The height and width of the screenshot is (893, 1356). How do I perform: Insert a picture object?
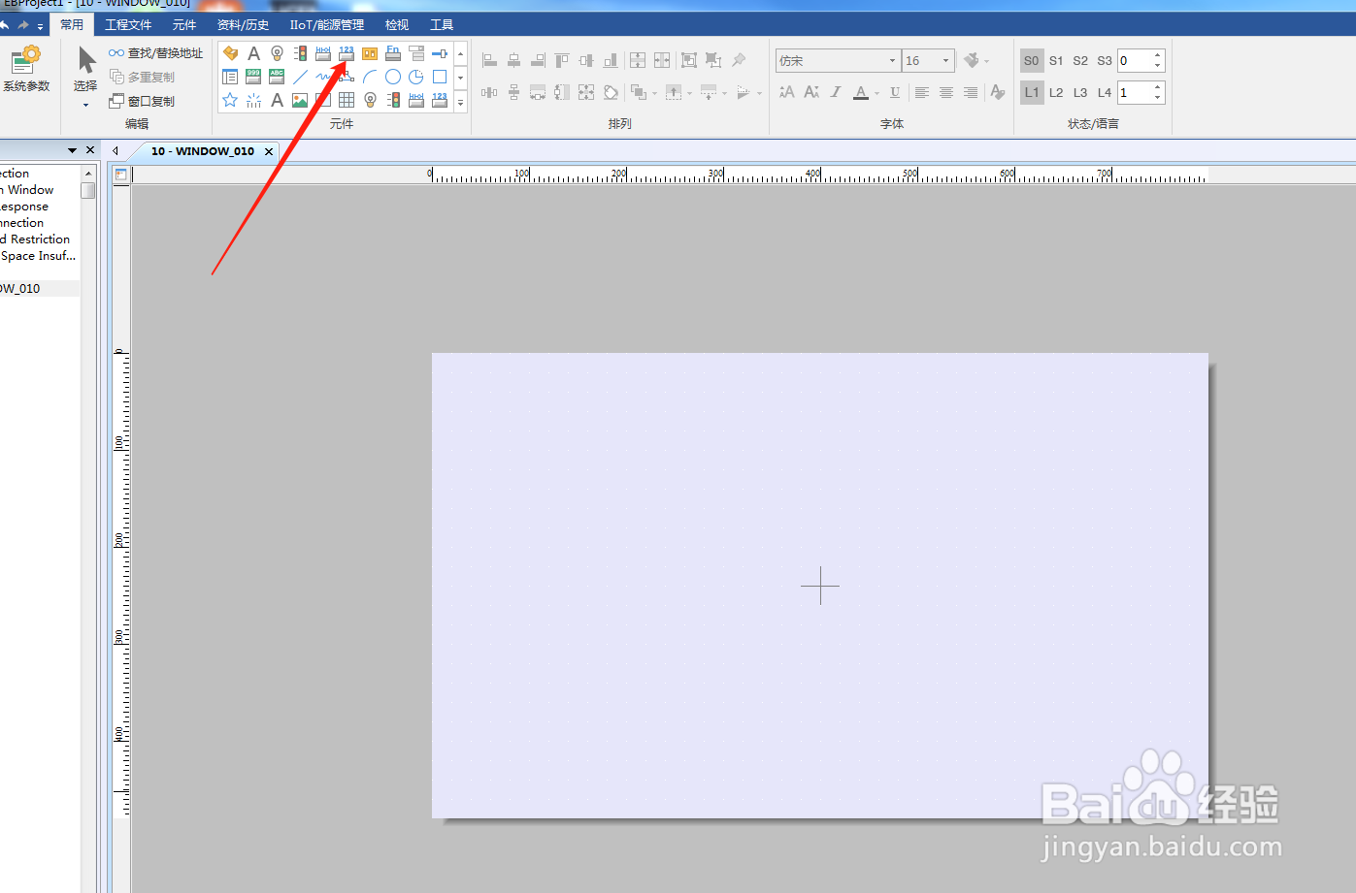300,100
